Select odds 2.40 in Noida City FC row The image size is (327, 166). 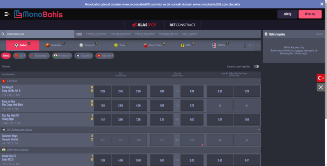pos(220,160)
